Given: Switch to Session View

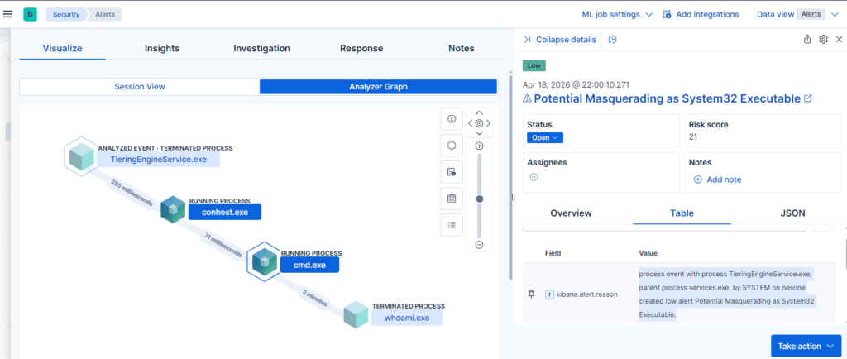Looking at the screenshot, I should click(139, 86).
